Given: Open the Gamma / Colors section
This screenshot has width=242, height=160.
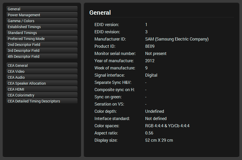Looking at the screenshot, I should pos(42,21).
